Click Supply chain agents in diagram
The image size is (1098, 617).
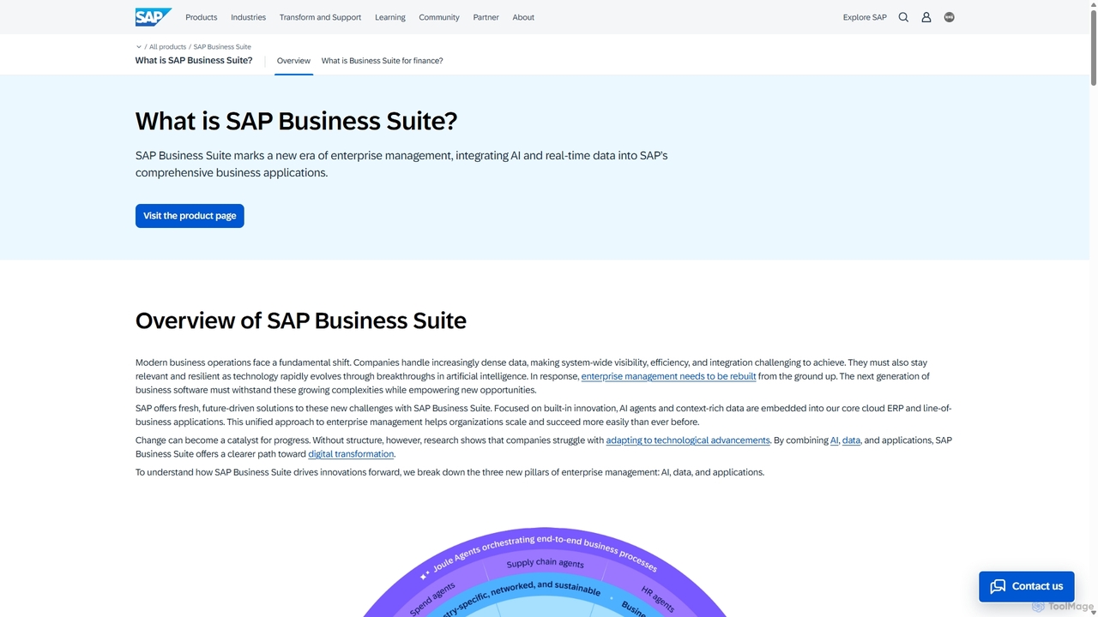tap(545, 563)
